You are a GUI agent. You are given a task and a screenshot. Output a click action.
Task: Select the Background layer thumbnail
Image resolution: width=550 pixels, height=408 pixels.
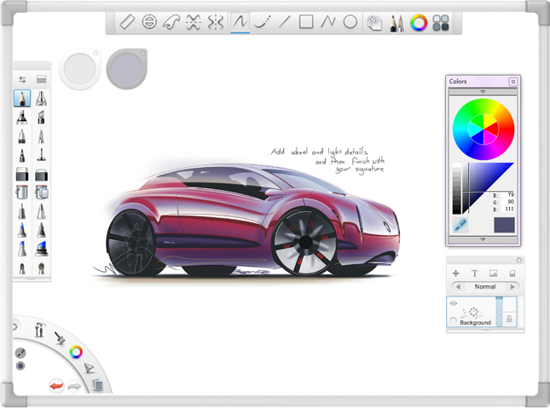(x=472, y=312)
